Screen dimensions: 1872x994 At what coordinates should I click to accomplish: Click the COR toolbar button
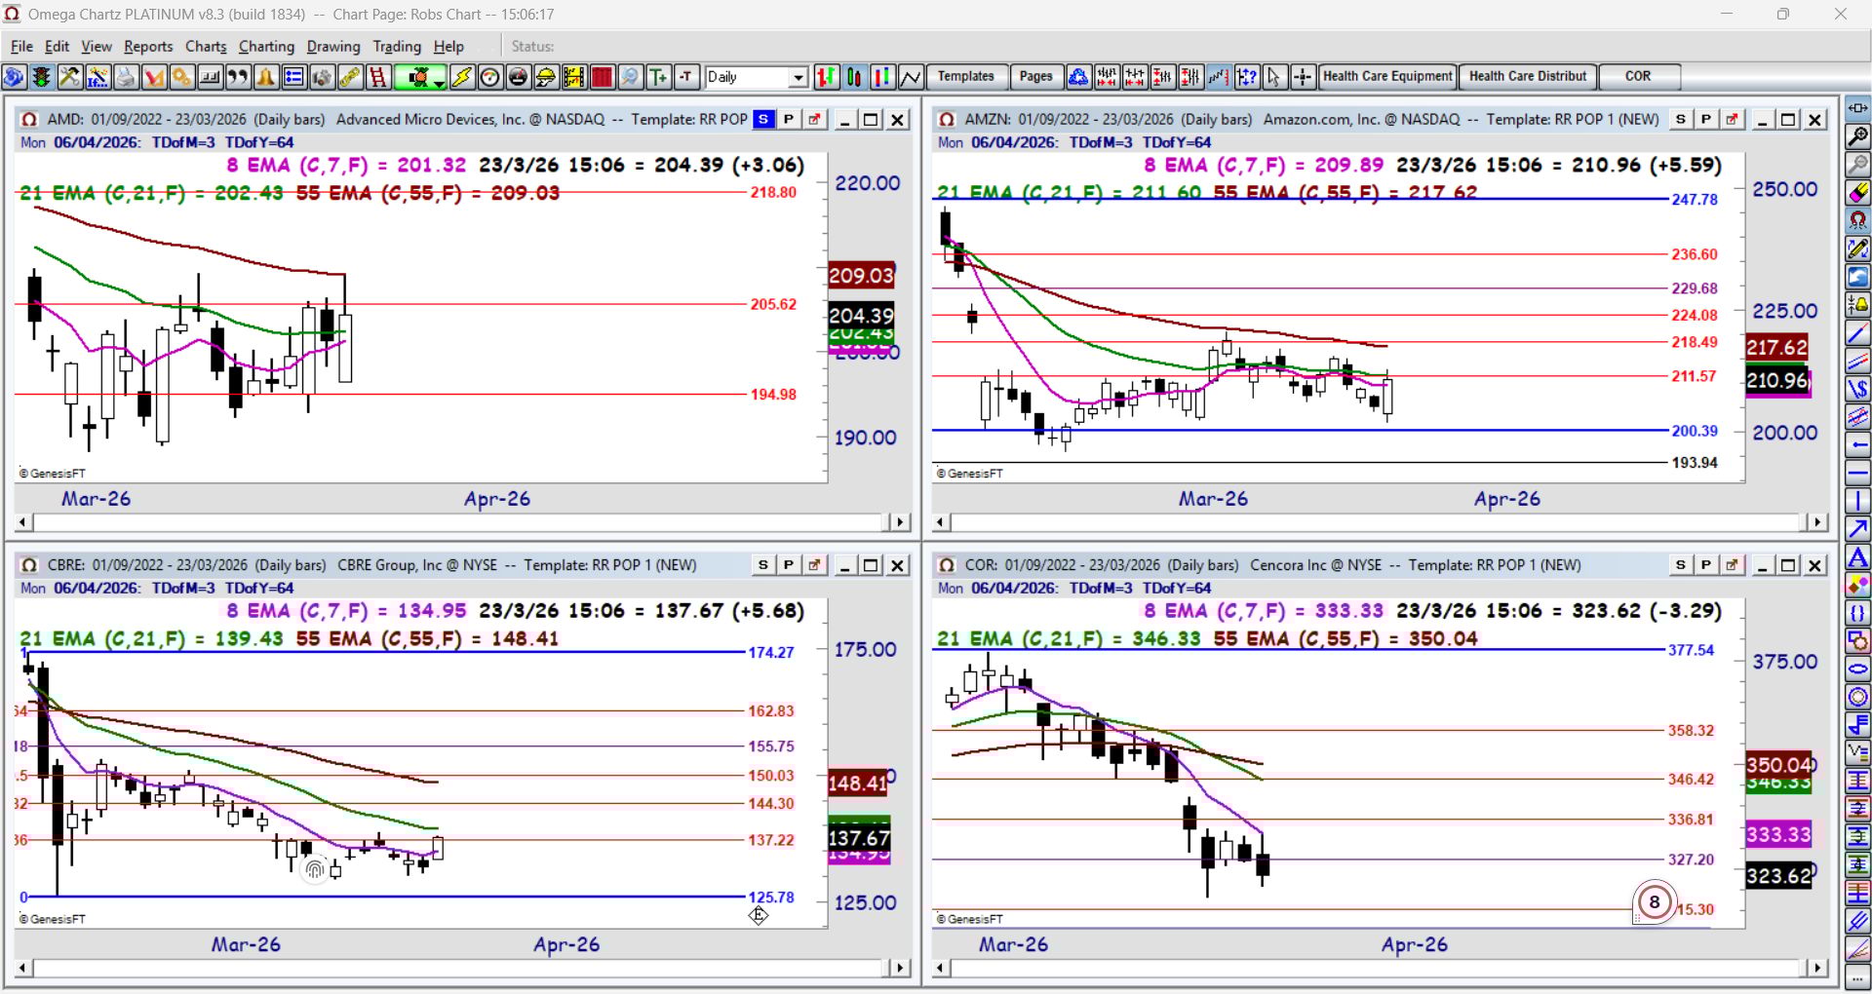point(1638,76)
